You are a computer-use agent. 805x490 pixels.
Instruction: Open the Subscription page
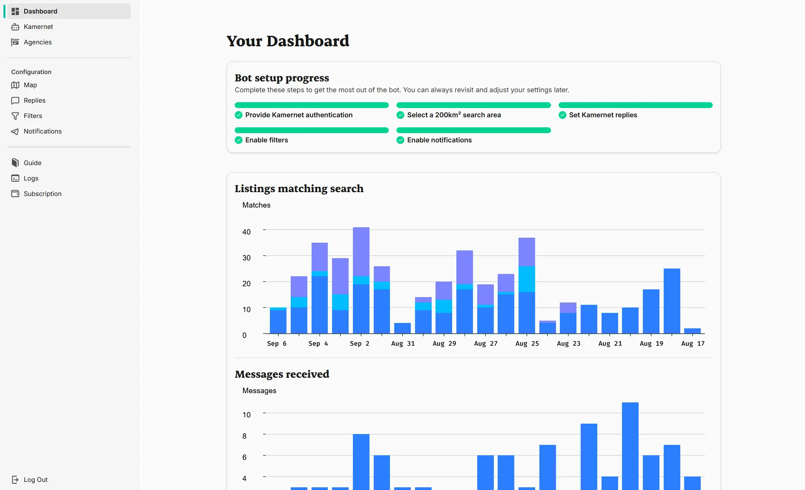click(42, 194)
